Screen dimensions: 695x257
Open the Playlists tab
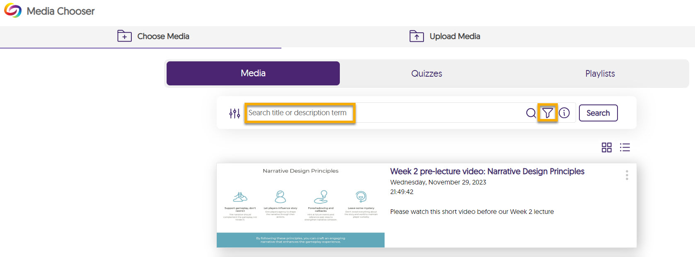(x=600, y=74)
